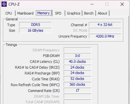Image resolution: width=130 pixels, height=104 pixels.
Task: Click the CAS# Latency value 40.0 clocks
Action: [x=77, y=61]
